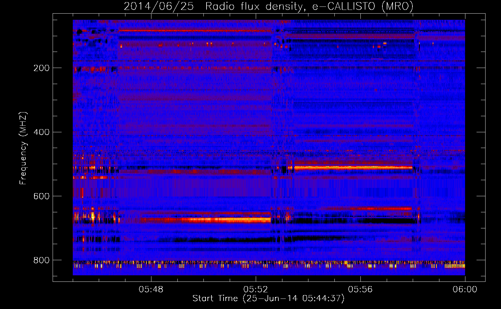The height and width of the screenshot is (309, 501).
Task: Click the 800 frequency tick label
Action: click(x=41, y=260)
